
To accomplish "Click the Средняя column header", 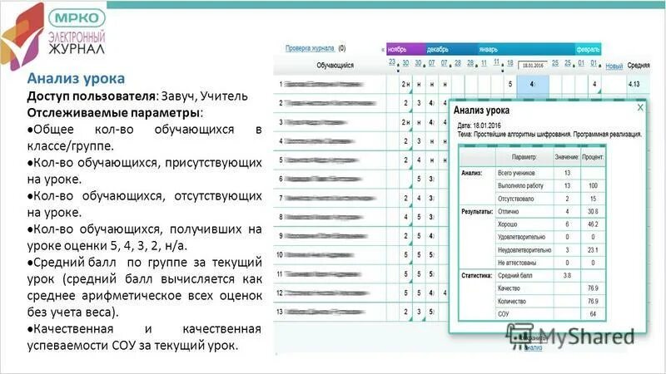I will point(639,66).
